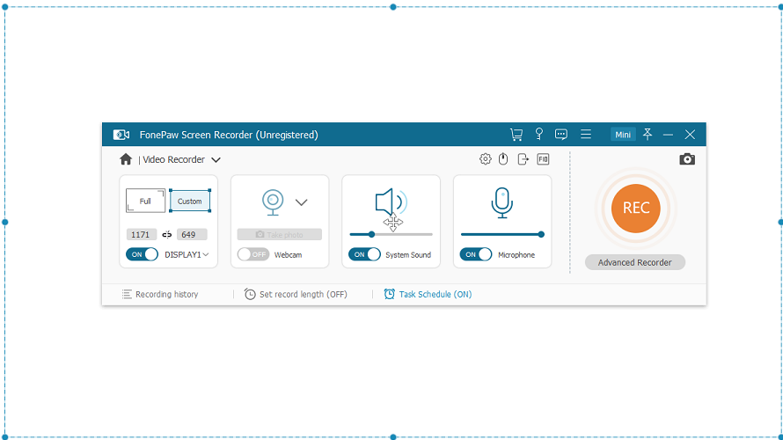This screenshot has height=440, width=783.
Task: Click the output export settings icon
Action: (x=523, y=158)
